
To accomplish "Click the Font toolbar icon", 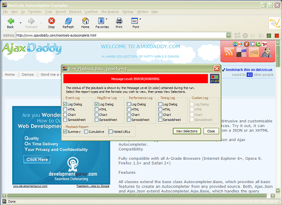I will click(x=134, y=21).
